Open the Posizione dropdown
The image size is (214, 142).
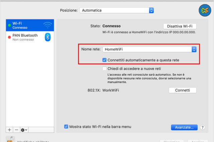[x=117, y=10]
